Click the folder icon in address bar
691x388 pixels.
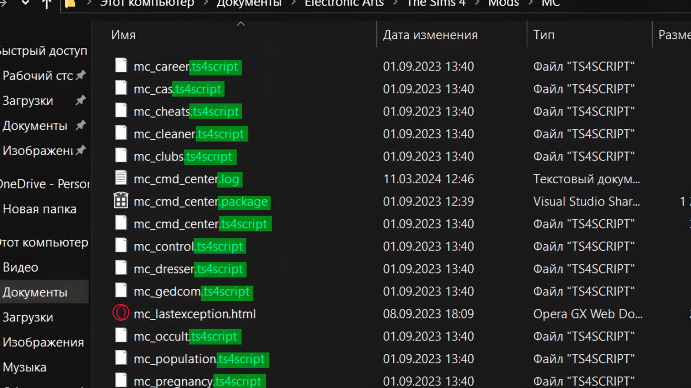pos(70,4)
